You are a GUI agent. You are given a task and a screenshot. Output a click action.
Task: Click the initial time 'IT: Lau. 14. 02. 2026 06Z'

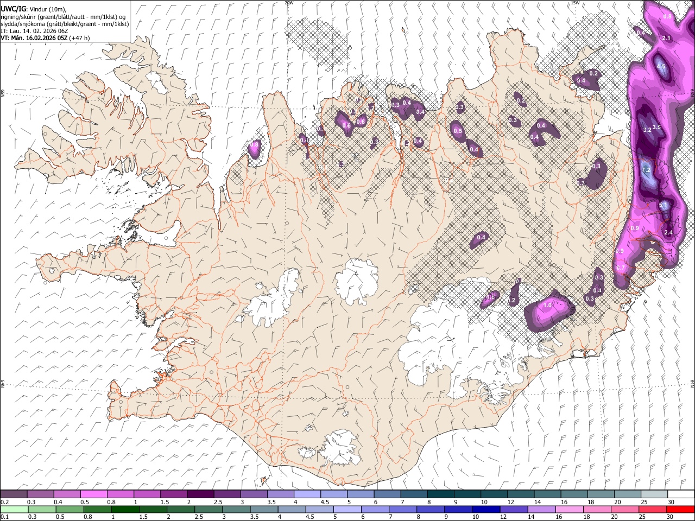tap(34, 31)
